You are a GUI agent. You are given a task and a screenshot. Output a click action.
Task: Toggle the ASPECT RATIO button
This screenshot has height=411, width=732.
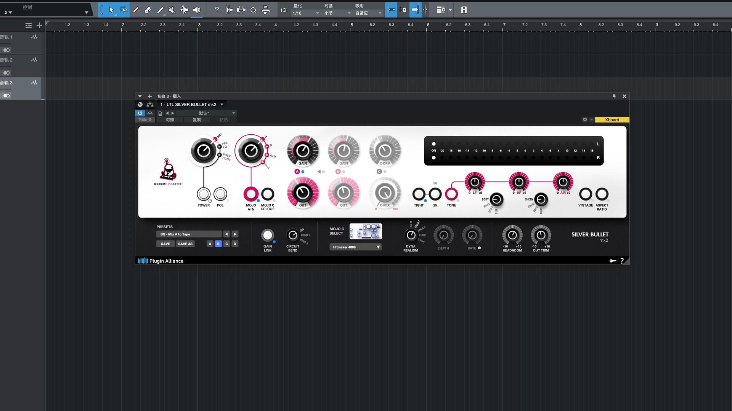[602, 194]
